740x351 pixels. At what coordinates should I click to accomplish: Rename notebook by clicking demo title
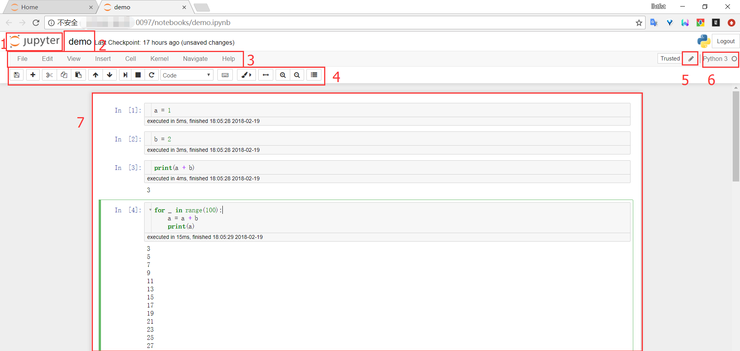tap(80, 42)
